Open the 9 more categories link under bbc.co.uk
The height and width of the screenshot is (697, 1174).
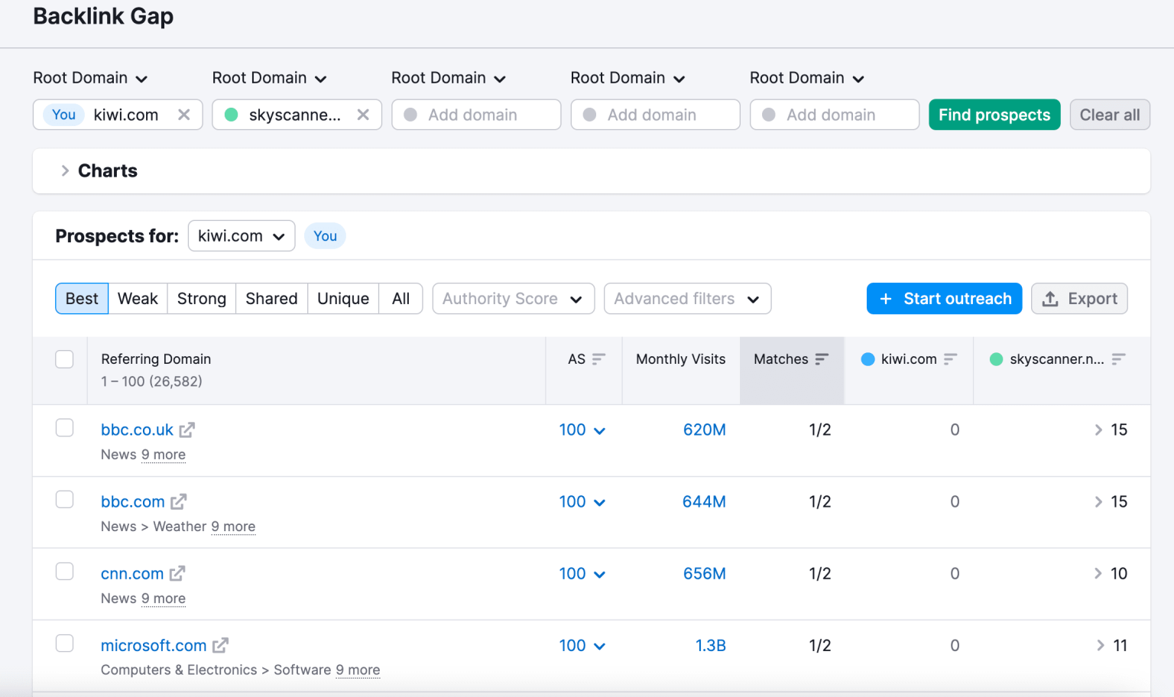[163, 454]
